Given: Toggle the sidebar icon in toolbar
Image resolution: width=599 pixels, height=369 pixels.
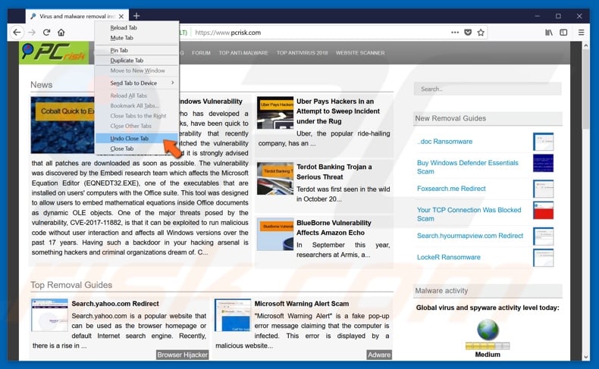Looking at the screenshot, I should coord(563,33).
